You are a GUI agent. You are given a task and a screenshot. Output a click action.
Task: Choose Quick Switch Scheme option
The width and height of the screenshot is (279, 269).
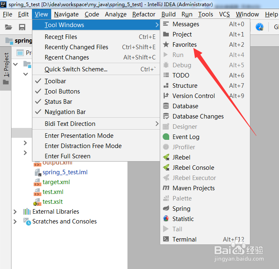coord(96,69)
